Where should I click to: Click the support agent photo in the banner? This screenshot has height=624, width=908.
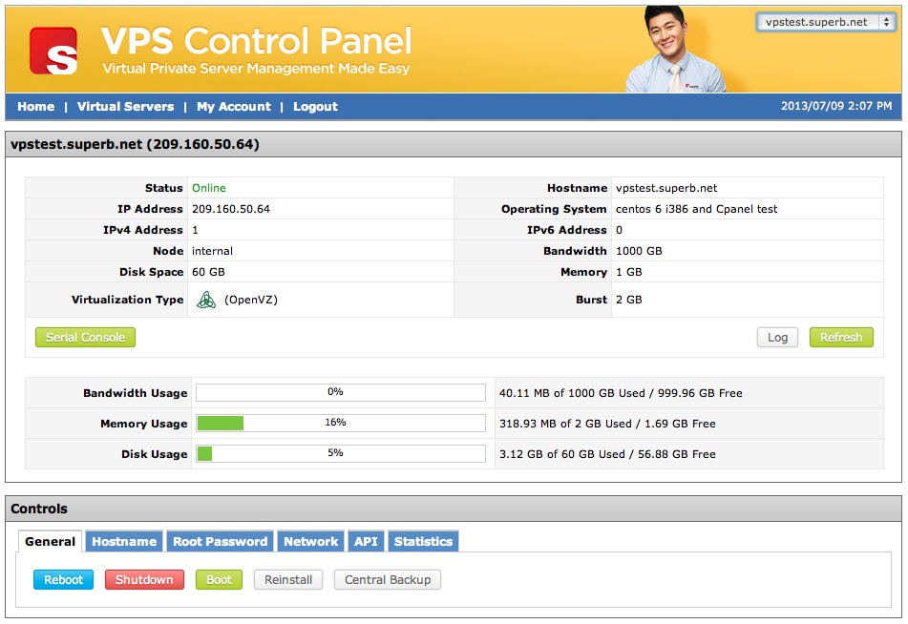point(675,50)
